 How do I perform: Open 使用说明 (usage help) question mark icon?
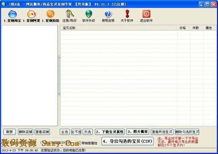point(108,14)
